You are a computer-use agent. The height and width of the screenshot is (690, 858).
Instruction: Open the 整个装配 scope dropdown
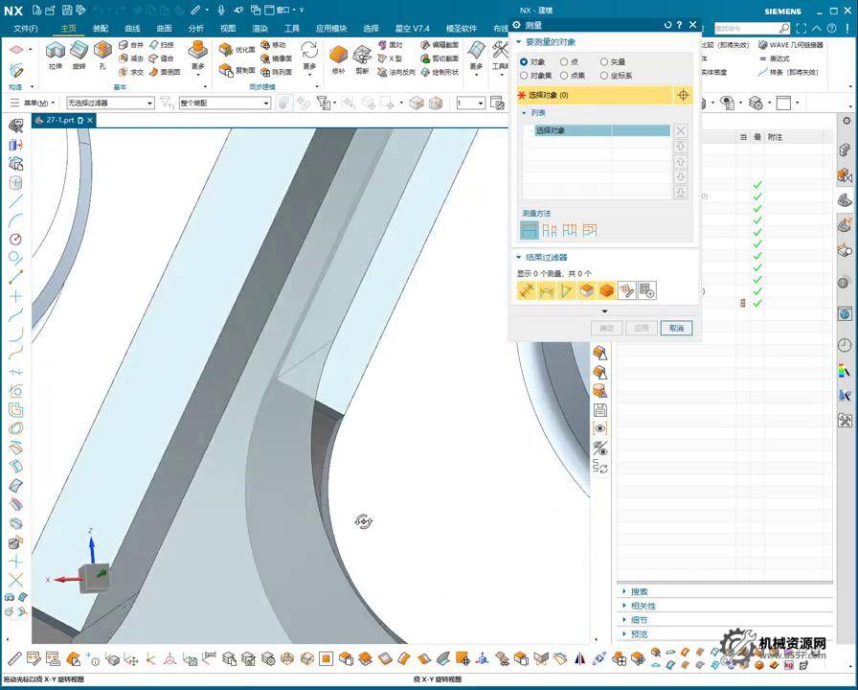[224, 103]
